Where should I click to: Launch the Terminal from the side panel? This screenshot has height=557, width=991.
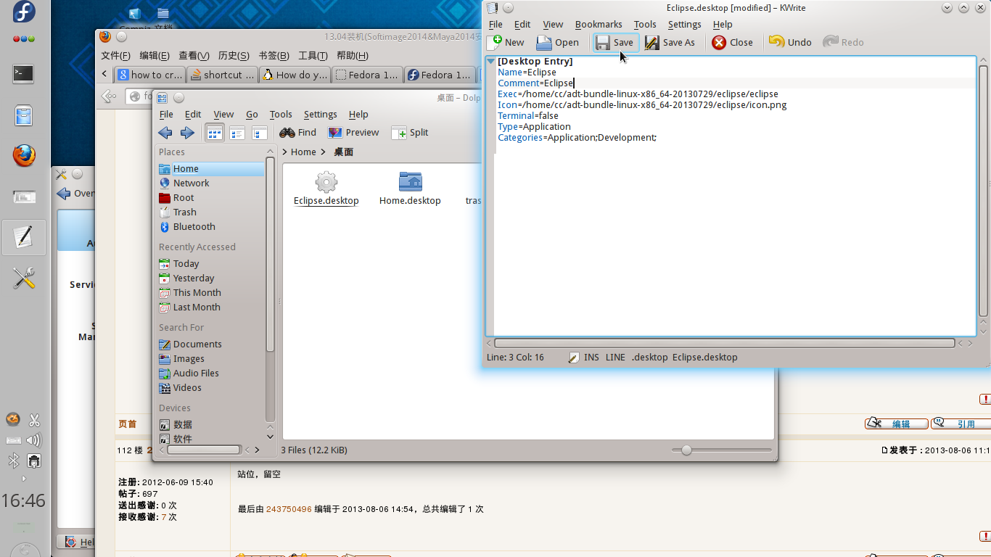24,73
